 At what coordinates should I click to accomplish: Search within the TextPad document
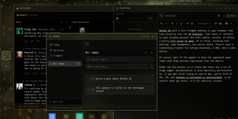[x=219, y=16]
